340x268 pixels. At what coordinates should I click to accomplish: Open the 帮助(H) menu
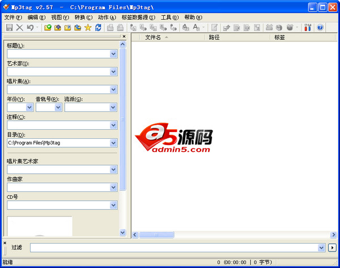pos(193,18)
